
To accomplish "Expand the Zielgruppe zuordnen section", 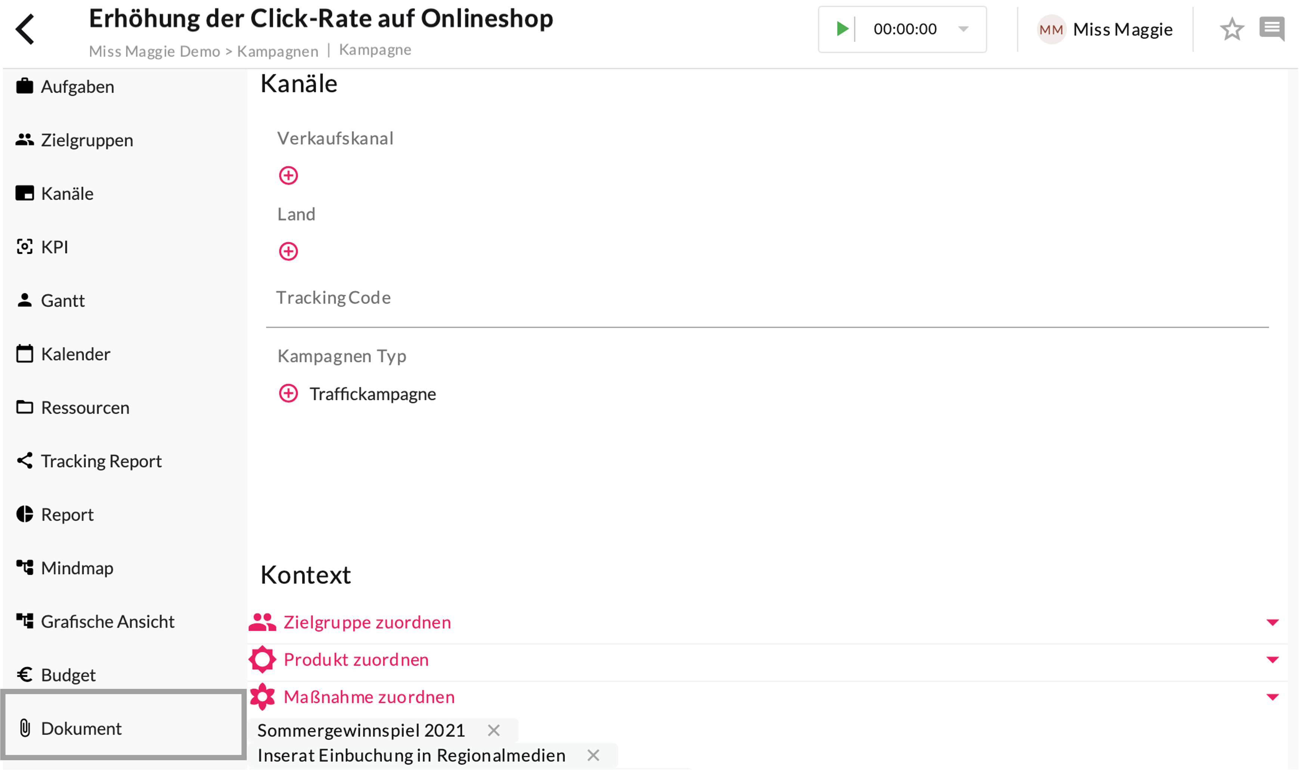I will [x=1272, y=622].
